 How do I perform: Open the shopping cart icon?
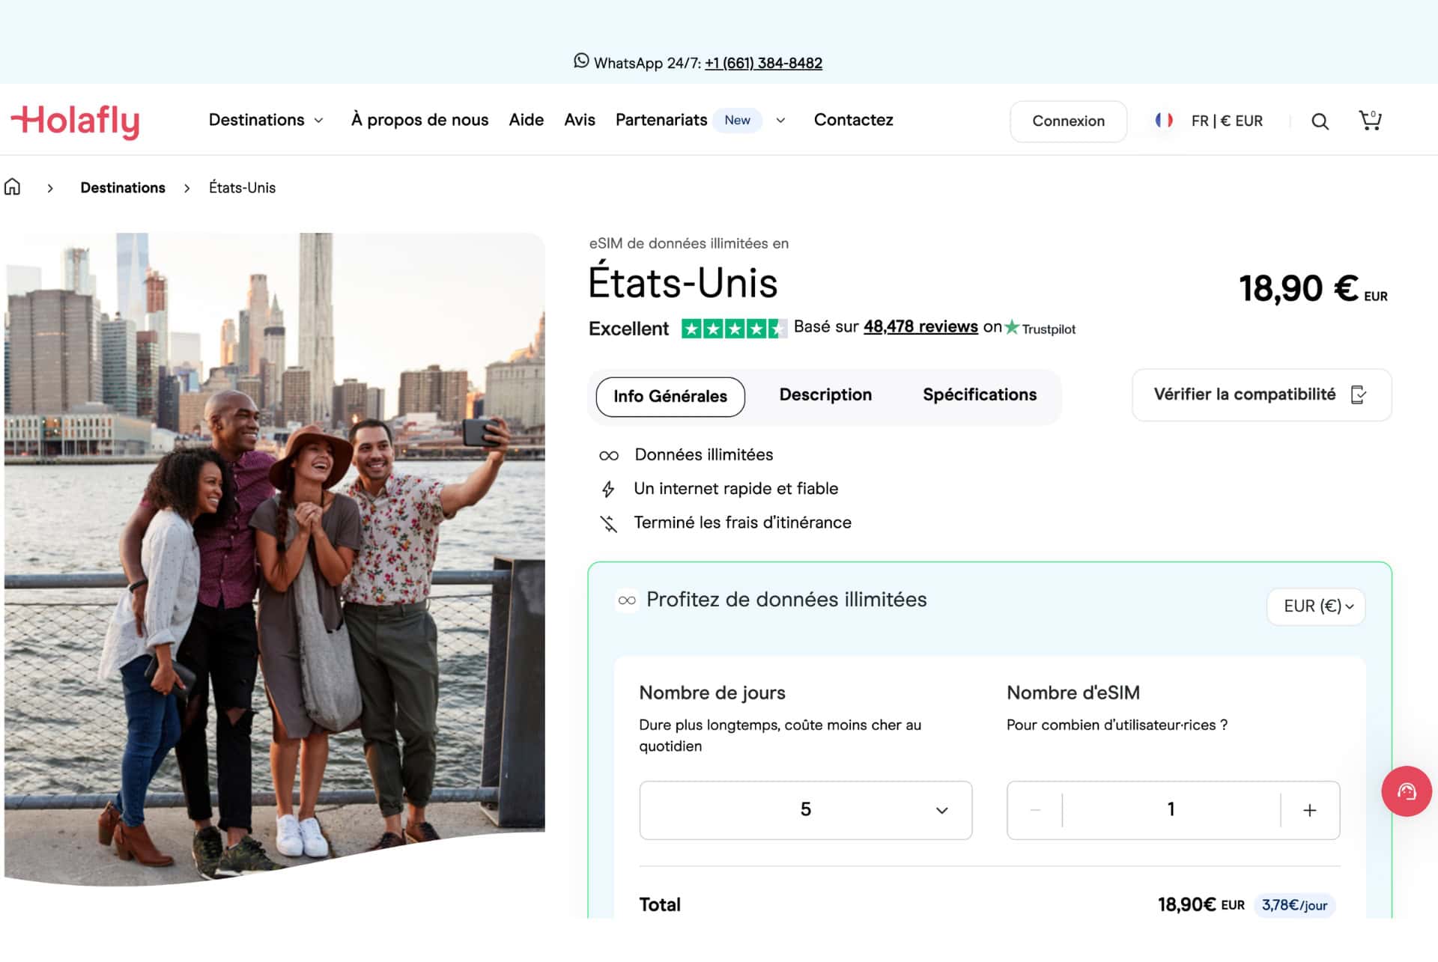(1370, 121)
